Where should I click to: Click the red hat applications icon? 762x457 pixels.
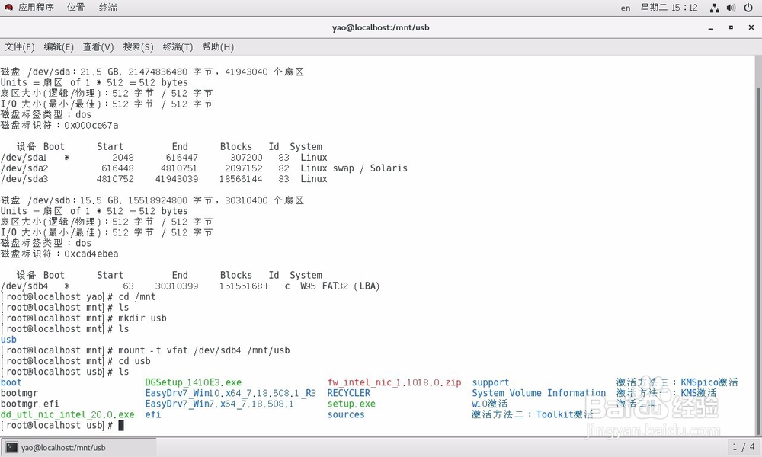click(x=8, y=8)
